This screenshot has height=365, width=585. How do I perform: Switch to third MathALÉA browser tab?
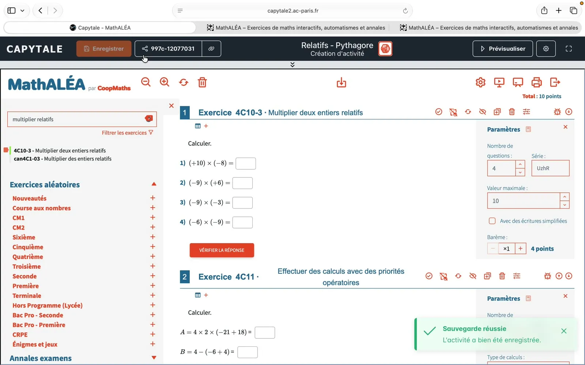pyautogui.click(x=489, y=27)
